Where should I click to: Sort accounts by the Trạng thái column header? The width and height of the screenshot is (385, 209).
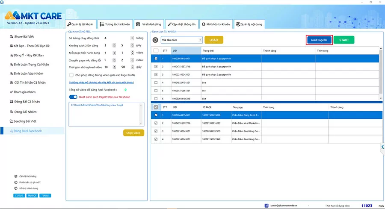[231, 51]
